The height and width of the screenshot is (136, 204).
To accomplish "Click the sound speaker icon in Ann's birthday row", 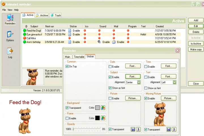I will (x=99, y=42).
